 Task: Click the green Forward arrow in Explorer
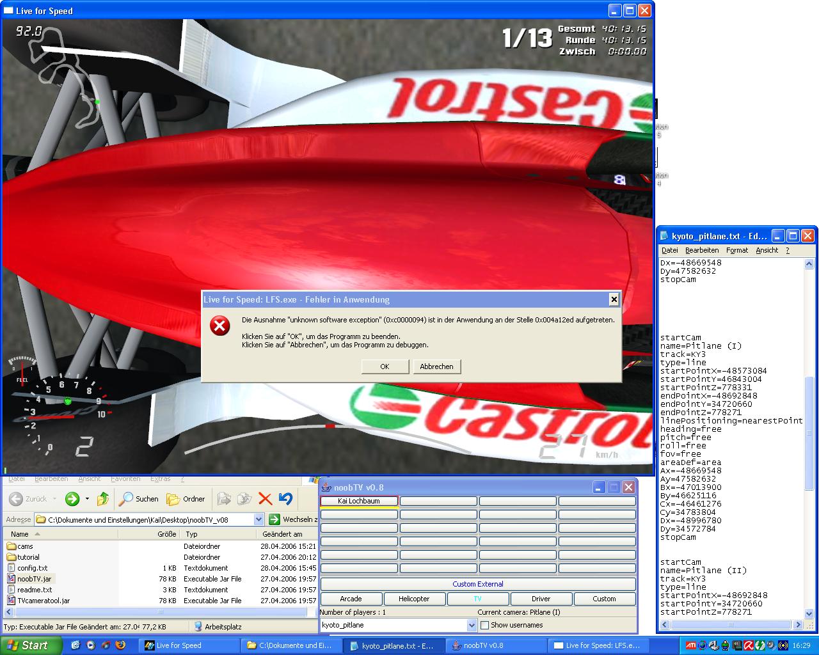coord(72,499)
